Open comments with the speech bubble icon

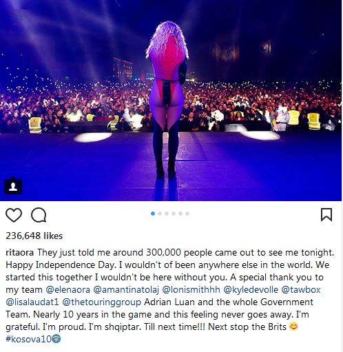click(x=39, y=215)
